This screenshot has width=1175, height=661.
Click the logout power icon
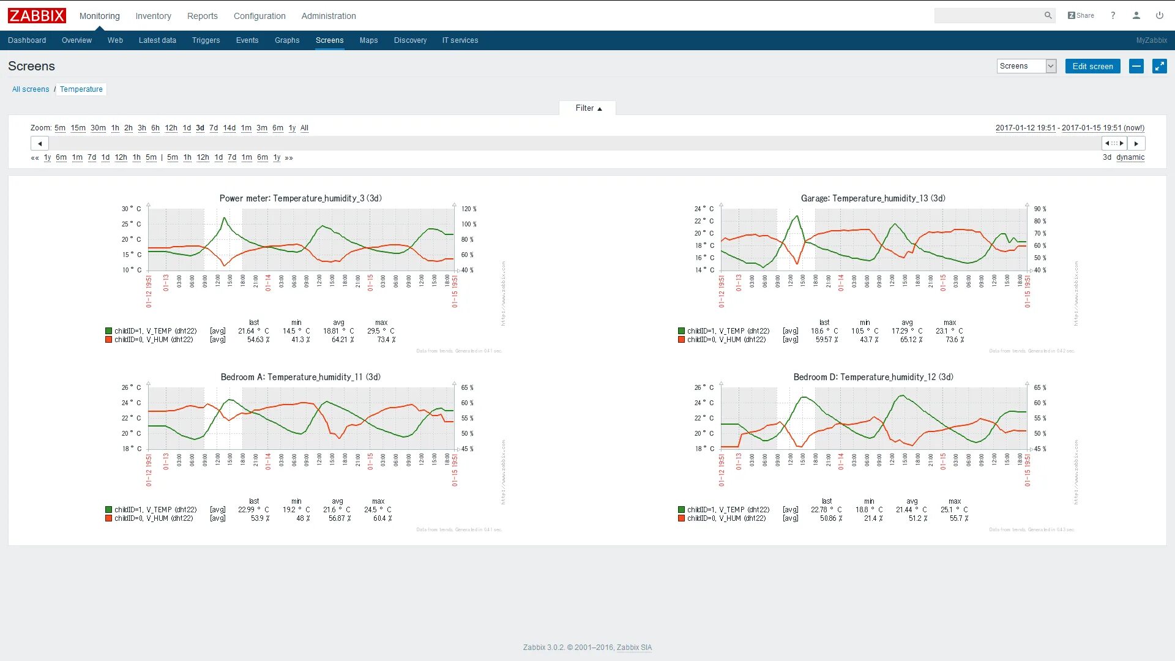(1159, 15)
